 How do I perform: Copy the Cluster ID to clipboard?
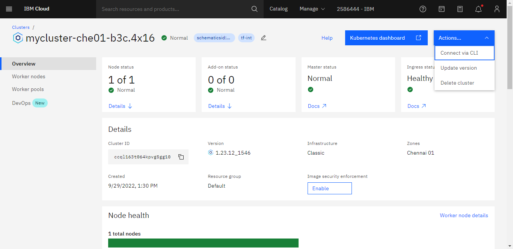181,157
